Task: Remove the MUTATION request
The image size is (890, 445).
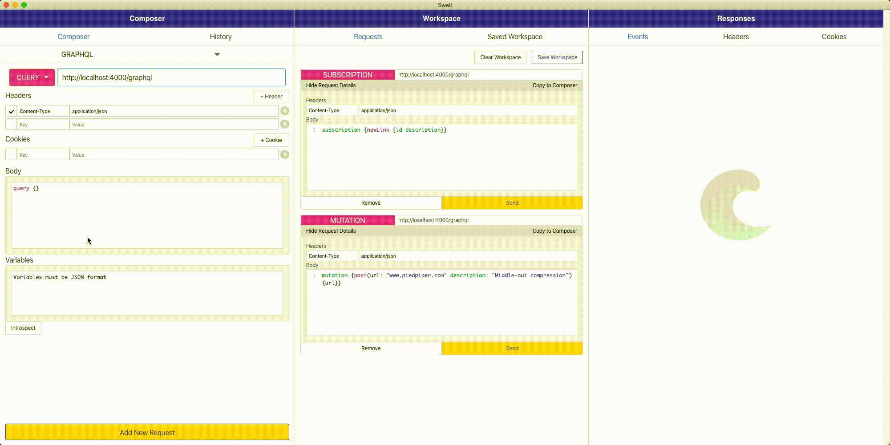Action: pyautogui.click(x=371, y=348)
